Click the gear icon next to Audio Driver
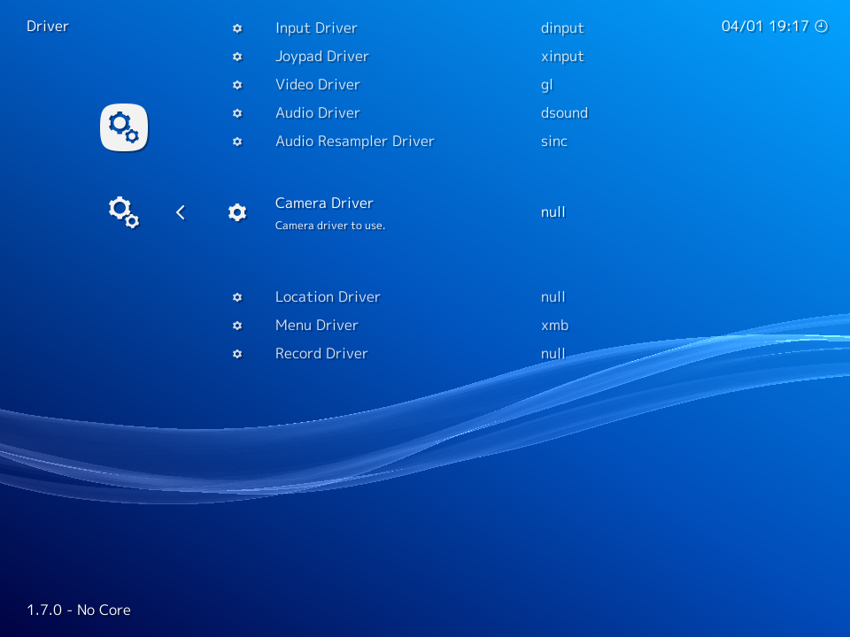 236,112
